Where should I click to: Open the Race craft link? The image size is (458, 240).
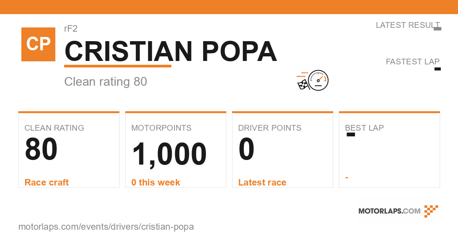47,182
